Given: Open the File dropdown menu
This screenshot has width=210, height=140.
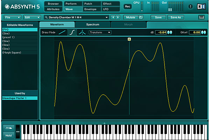Looking at the screenshot, I should (x=12, y=17).
